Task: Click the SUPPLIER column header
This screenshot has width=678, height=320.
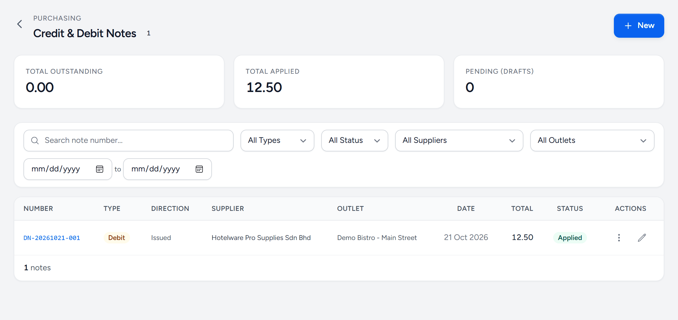Action: coord(228,209)
